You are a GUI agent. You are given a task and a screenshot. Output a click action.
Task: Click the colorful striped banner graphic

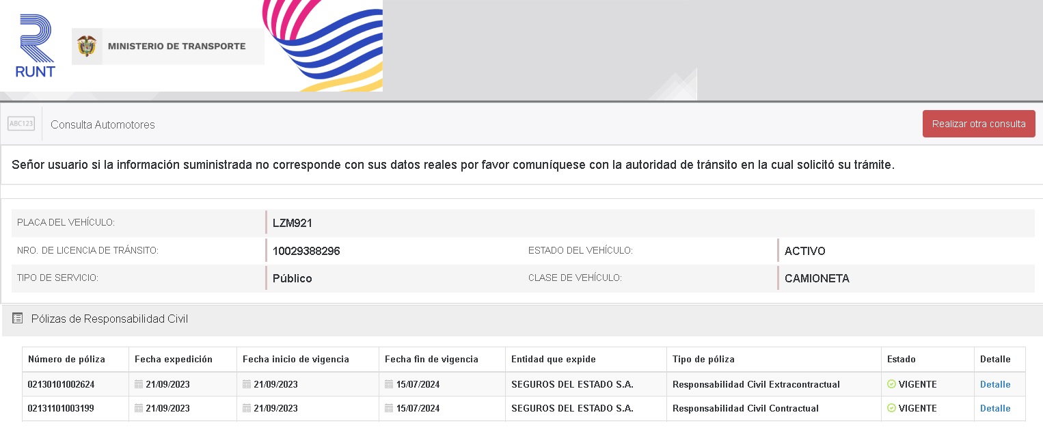coord(325,44)
